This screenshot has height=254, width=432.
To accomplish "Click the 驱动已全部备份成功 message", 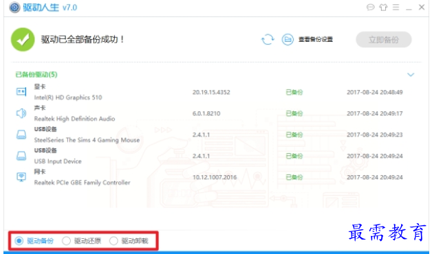I will pyautogui.click(x=83, y=39).
